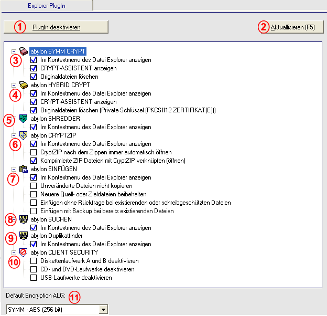Image resolution: width=327 pixels, height=316 pixels.
Task: Check 'USB-Laufwerke deaktivieren' option
Action: point(34,278)
